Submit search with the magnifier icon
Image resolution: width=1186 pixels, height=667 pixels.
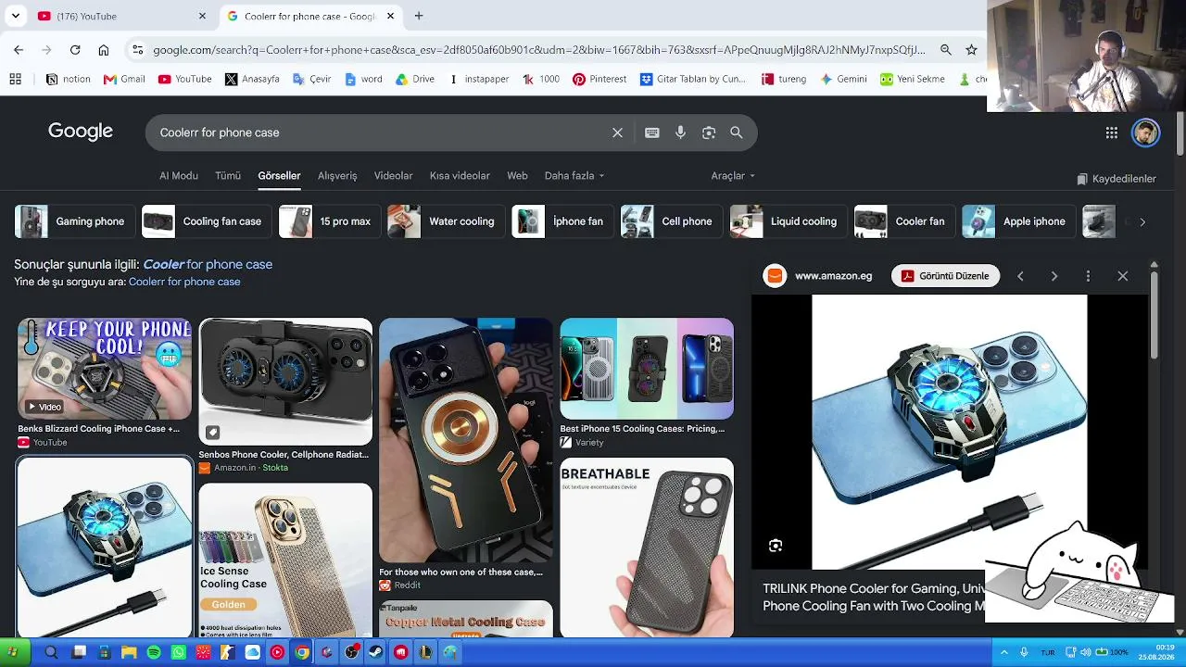[x=737, y=132]
